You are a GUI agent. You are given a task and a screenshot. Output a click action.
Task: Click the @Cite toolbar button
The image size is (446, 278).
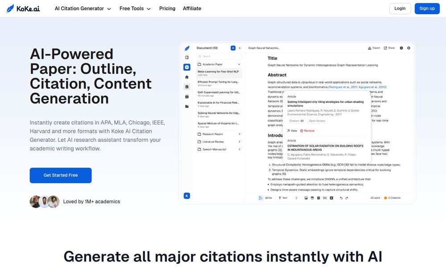coord(268,198)
